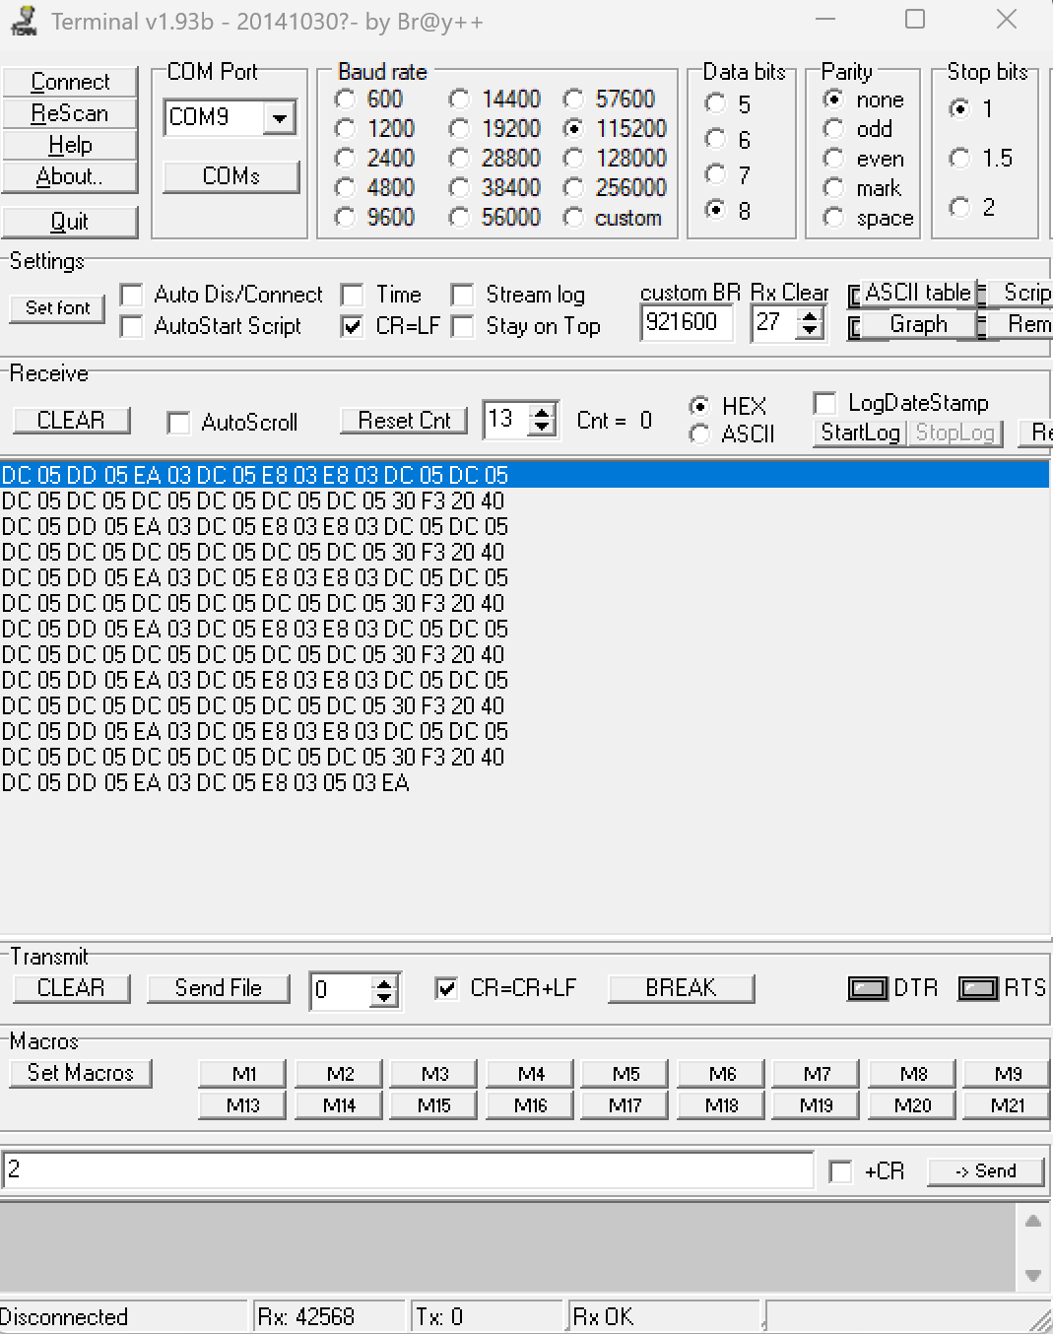
Task: Click the COMs button
Action: pos(231,176)
